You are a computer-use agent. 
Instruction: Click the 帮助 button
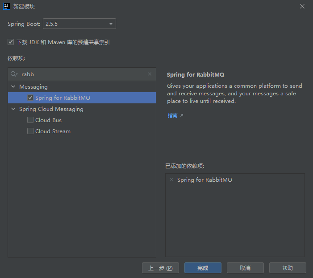[x=288, y=268]
